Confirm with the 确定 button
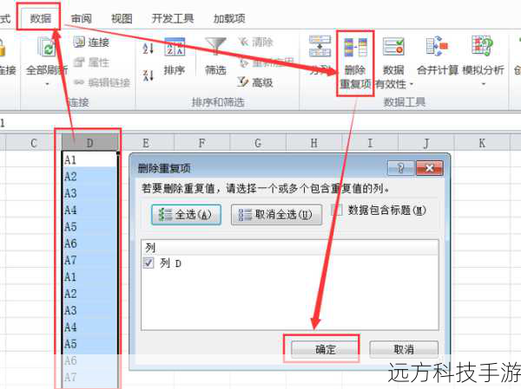Image resolution: width=521 pixels, height=389 pixels. (x=325, y=349)
